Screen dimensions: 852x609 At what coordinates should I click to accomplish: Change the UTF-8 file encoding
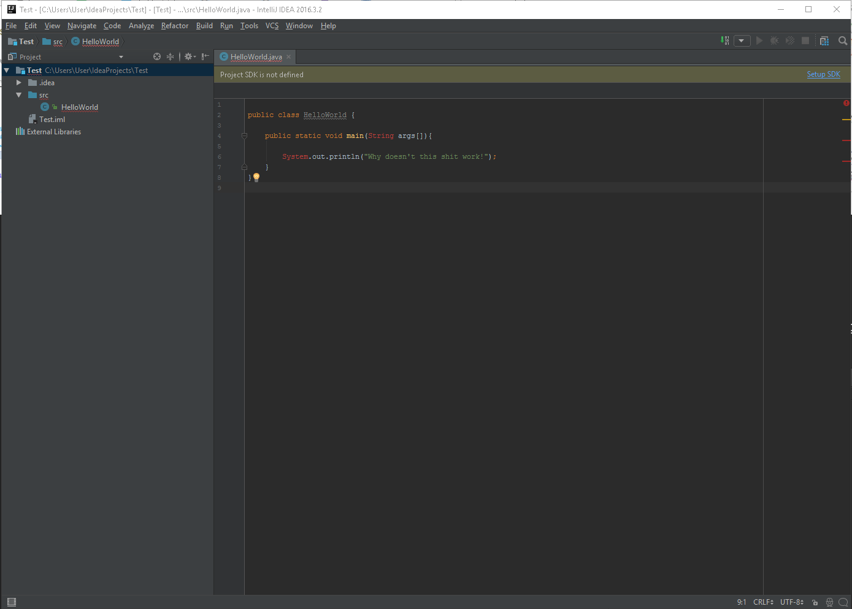tap(791, 602)
